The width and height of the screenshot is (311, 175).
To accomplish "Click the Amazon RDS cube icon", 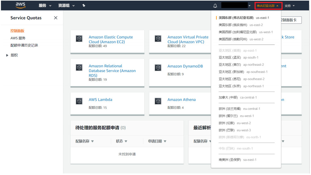I will (x=79, y=68).
